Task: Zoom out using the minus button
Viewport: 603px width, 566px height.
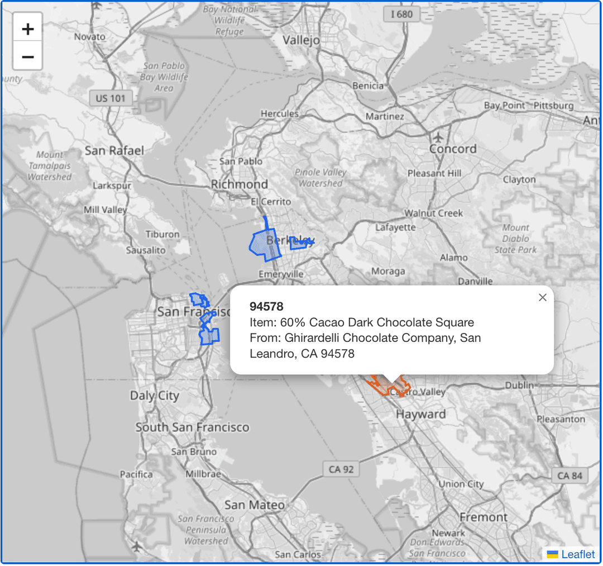Action: point(28,56)
